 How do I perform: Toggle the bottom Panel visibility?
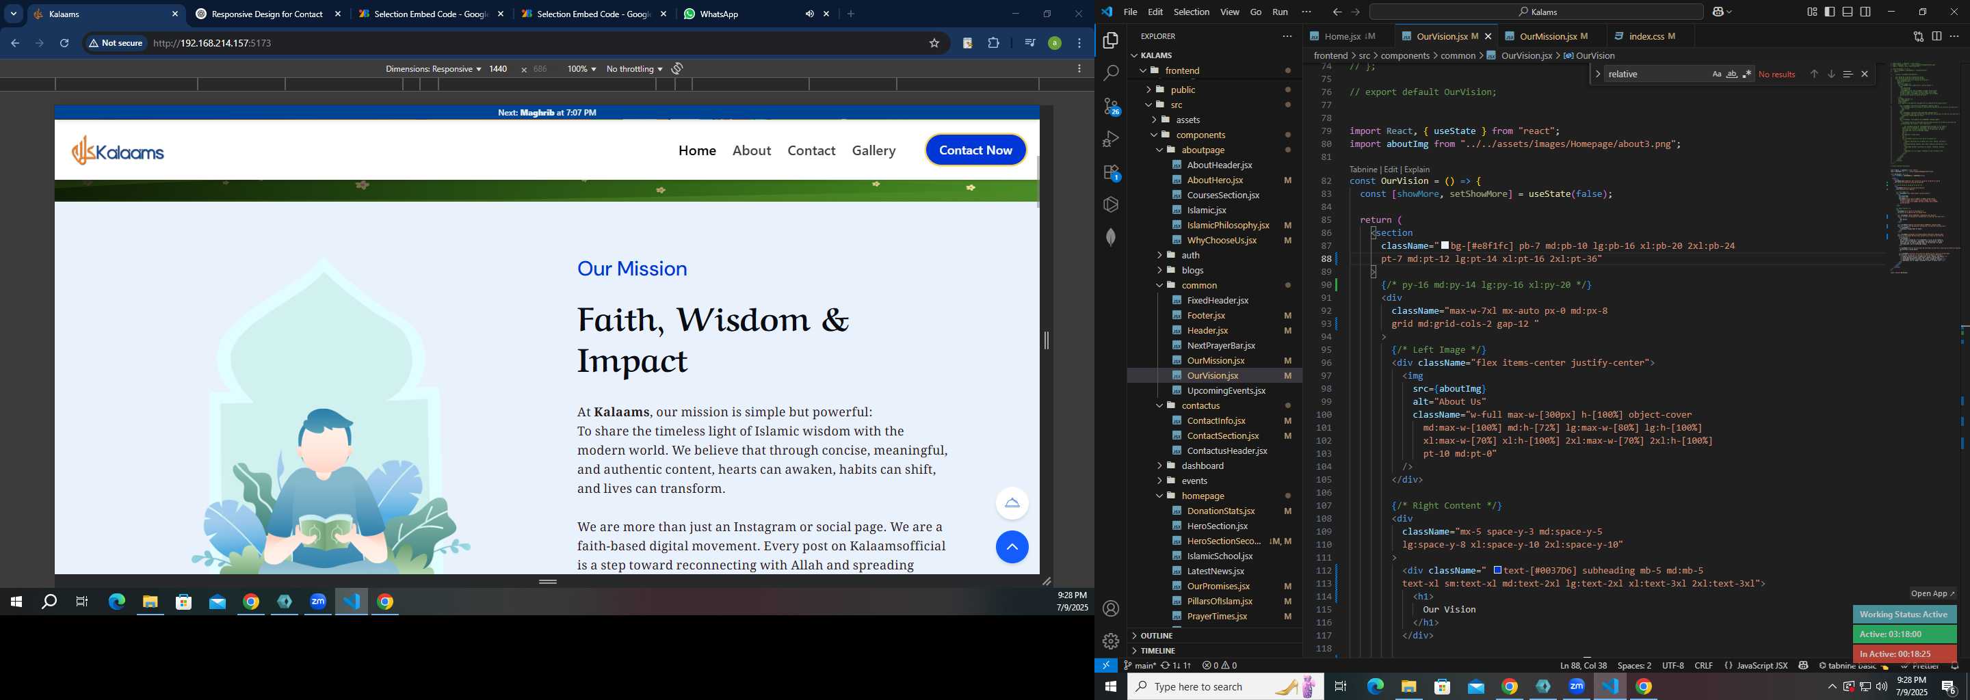pos(1848,12)
